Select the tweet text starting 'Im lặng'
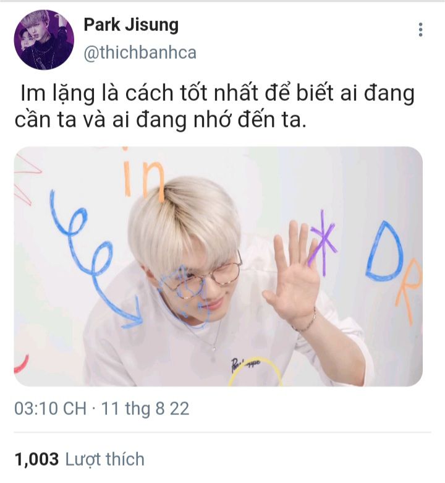Viewport: 445px width, 483px height. click(x=214, y=106)
